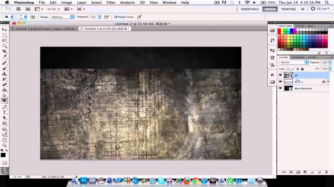The height and width of the screenshot is (187, 334).
Task: Open the Adjustments panel icon
Action: click(x=272, y=75)
